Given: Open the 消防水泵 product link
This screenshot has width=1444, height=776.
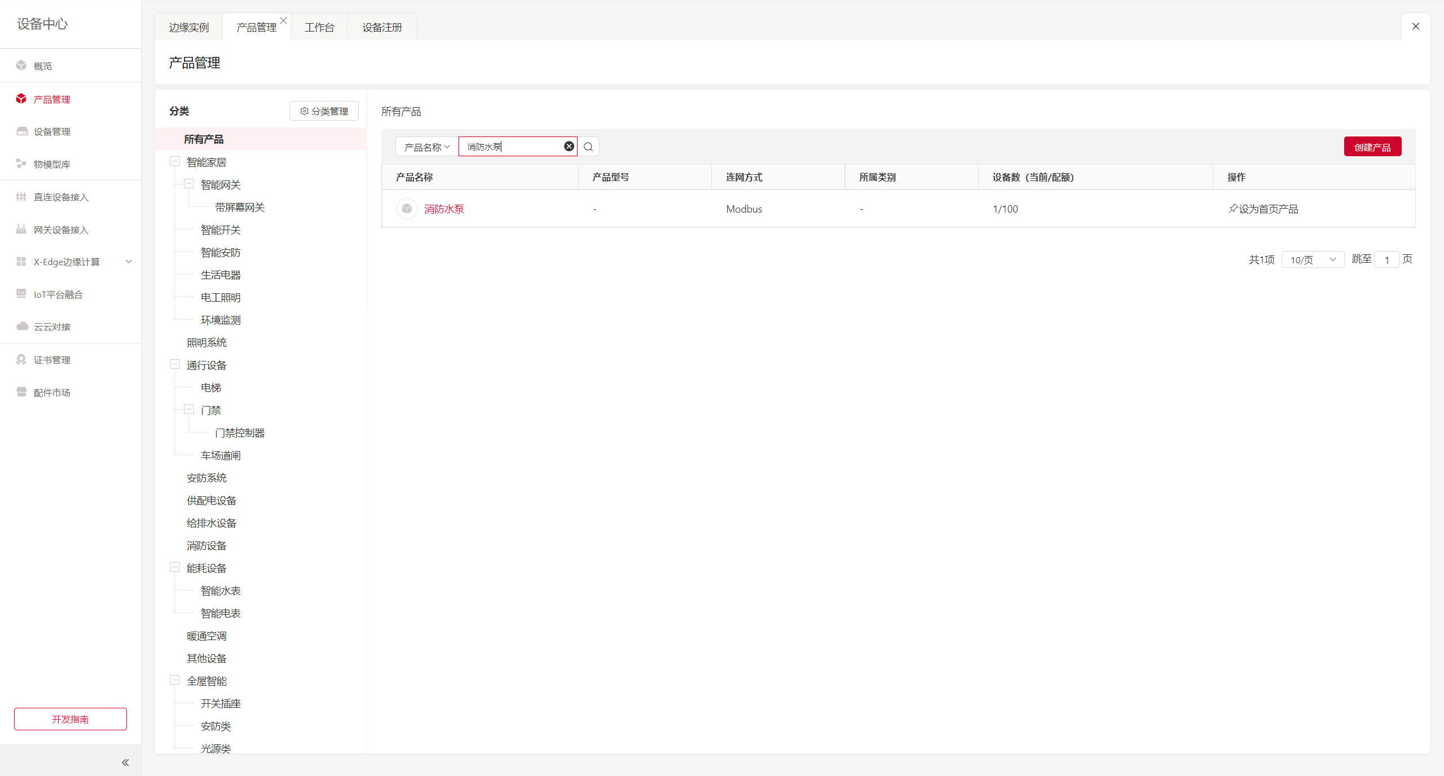Looking at the screenshot, I should pos(444,209).
